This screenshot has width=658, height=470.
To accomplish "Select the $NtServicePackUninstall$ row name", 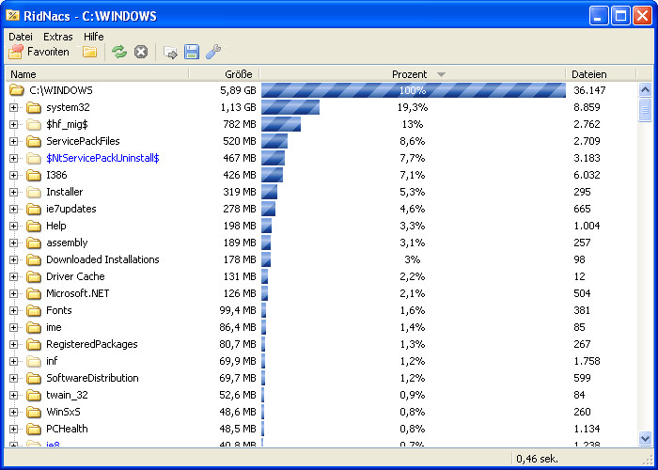I will (102, 158).
